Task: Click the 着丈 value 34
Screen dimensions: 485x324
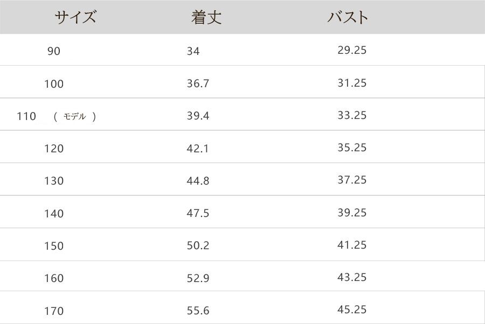Action: coord(193,51)
